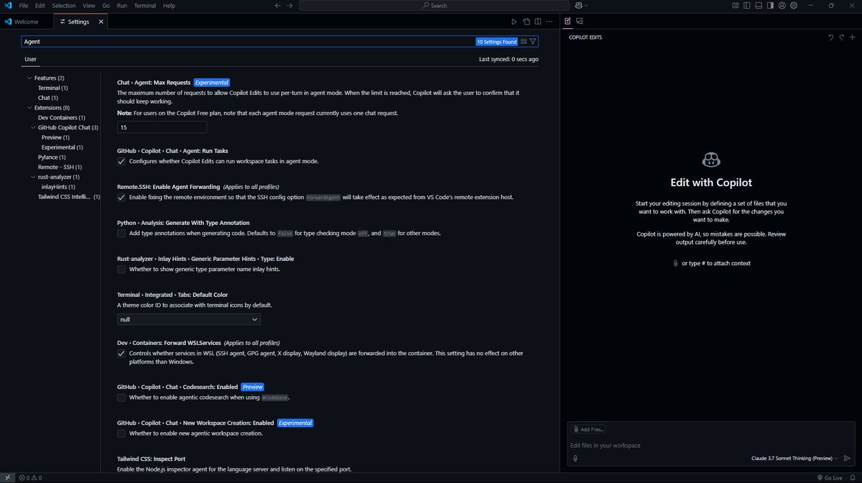The height and width of the screenshot is (483, 862).
Task: Enable New Workspace Creation checkbox
Action: 121,433
